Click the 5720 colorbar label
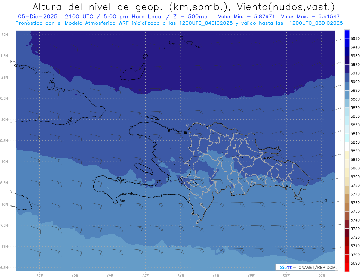361x279 pixels. (x=355, y=237)
